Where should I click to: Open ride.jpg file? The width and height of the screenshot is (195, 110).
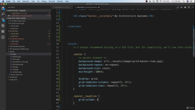(x=29, y=67)
